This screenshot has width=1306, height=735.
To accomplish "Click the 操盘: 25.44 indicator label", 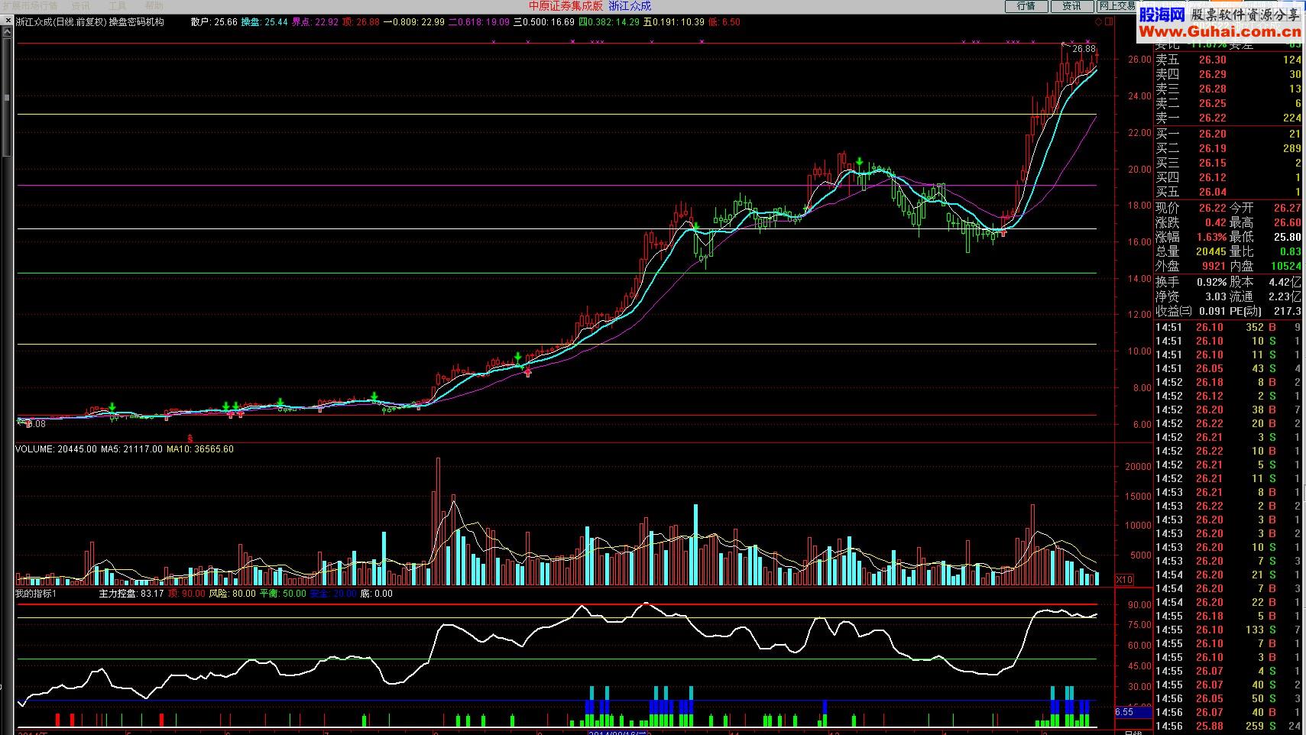I will click(x=264, y=22).
